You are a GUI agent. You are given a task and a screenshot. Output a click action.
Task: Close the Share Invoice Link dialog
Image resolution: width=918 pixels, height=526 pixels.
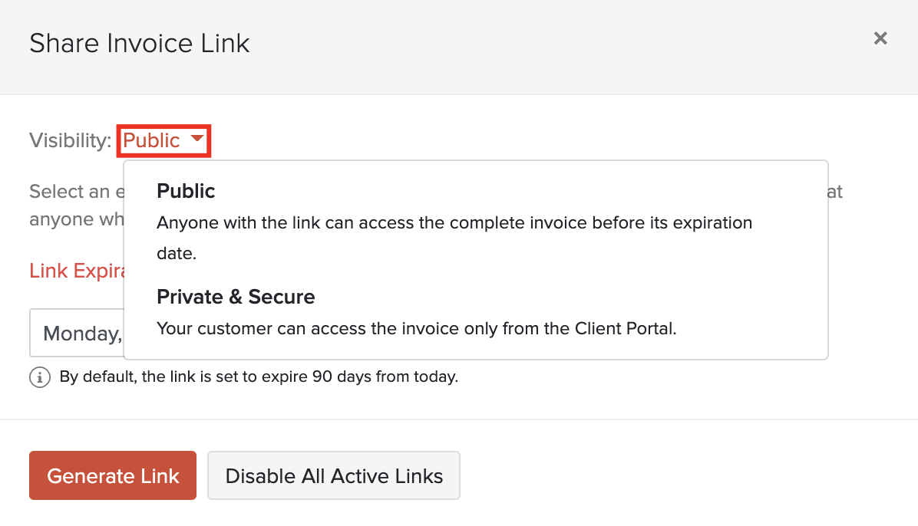(880, 38)
